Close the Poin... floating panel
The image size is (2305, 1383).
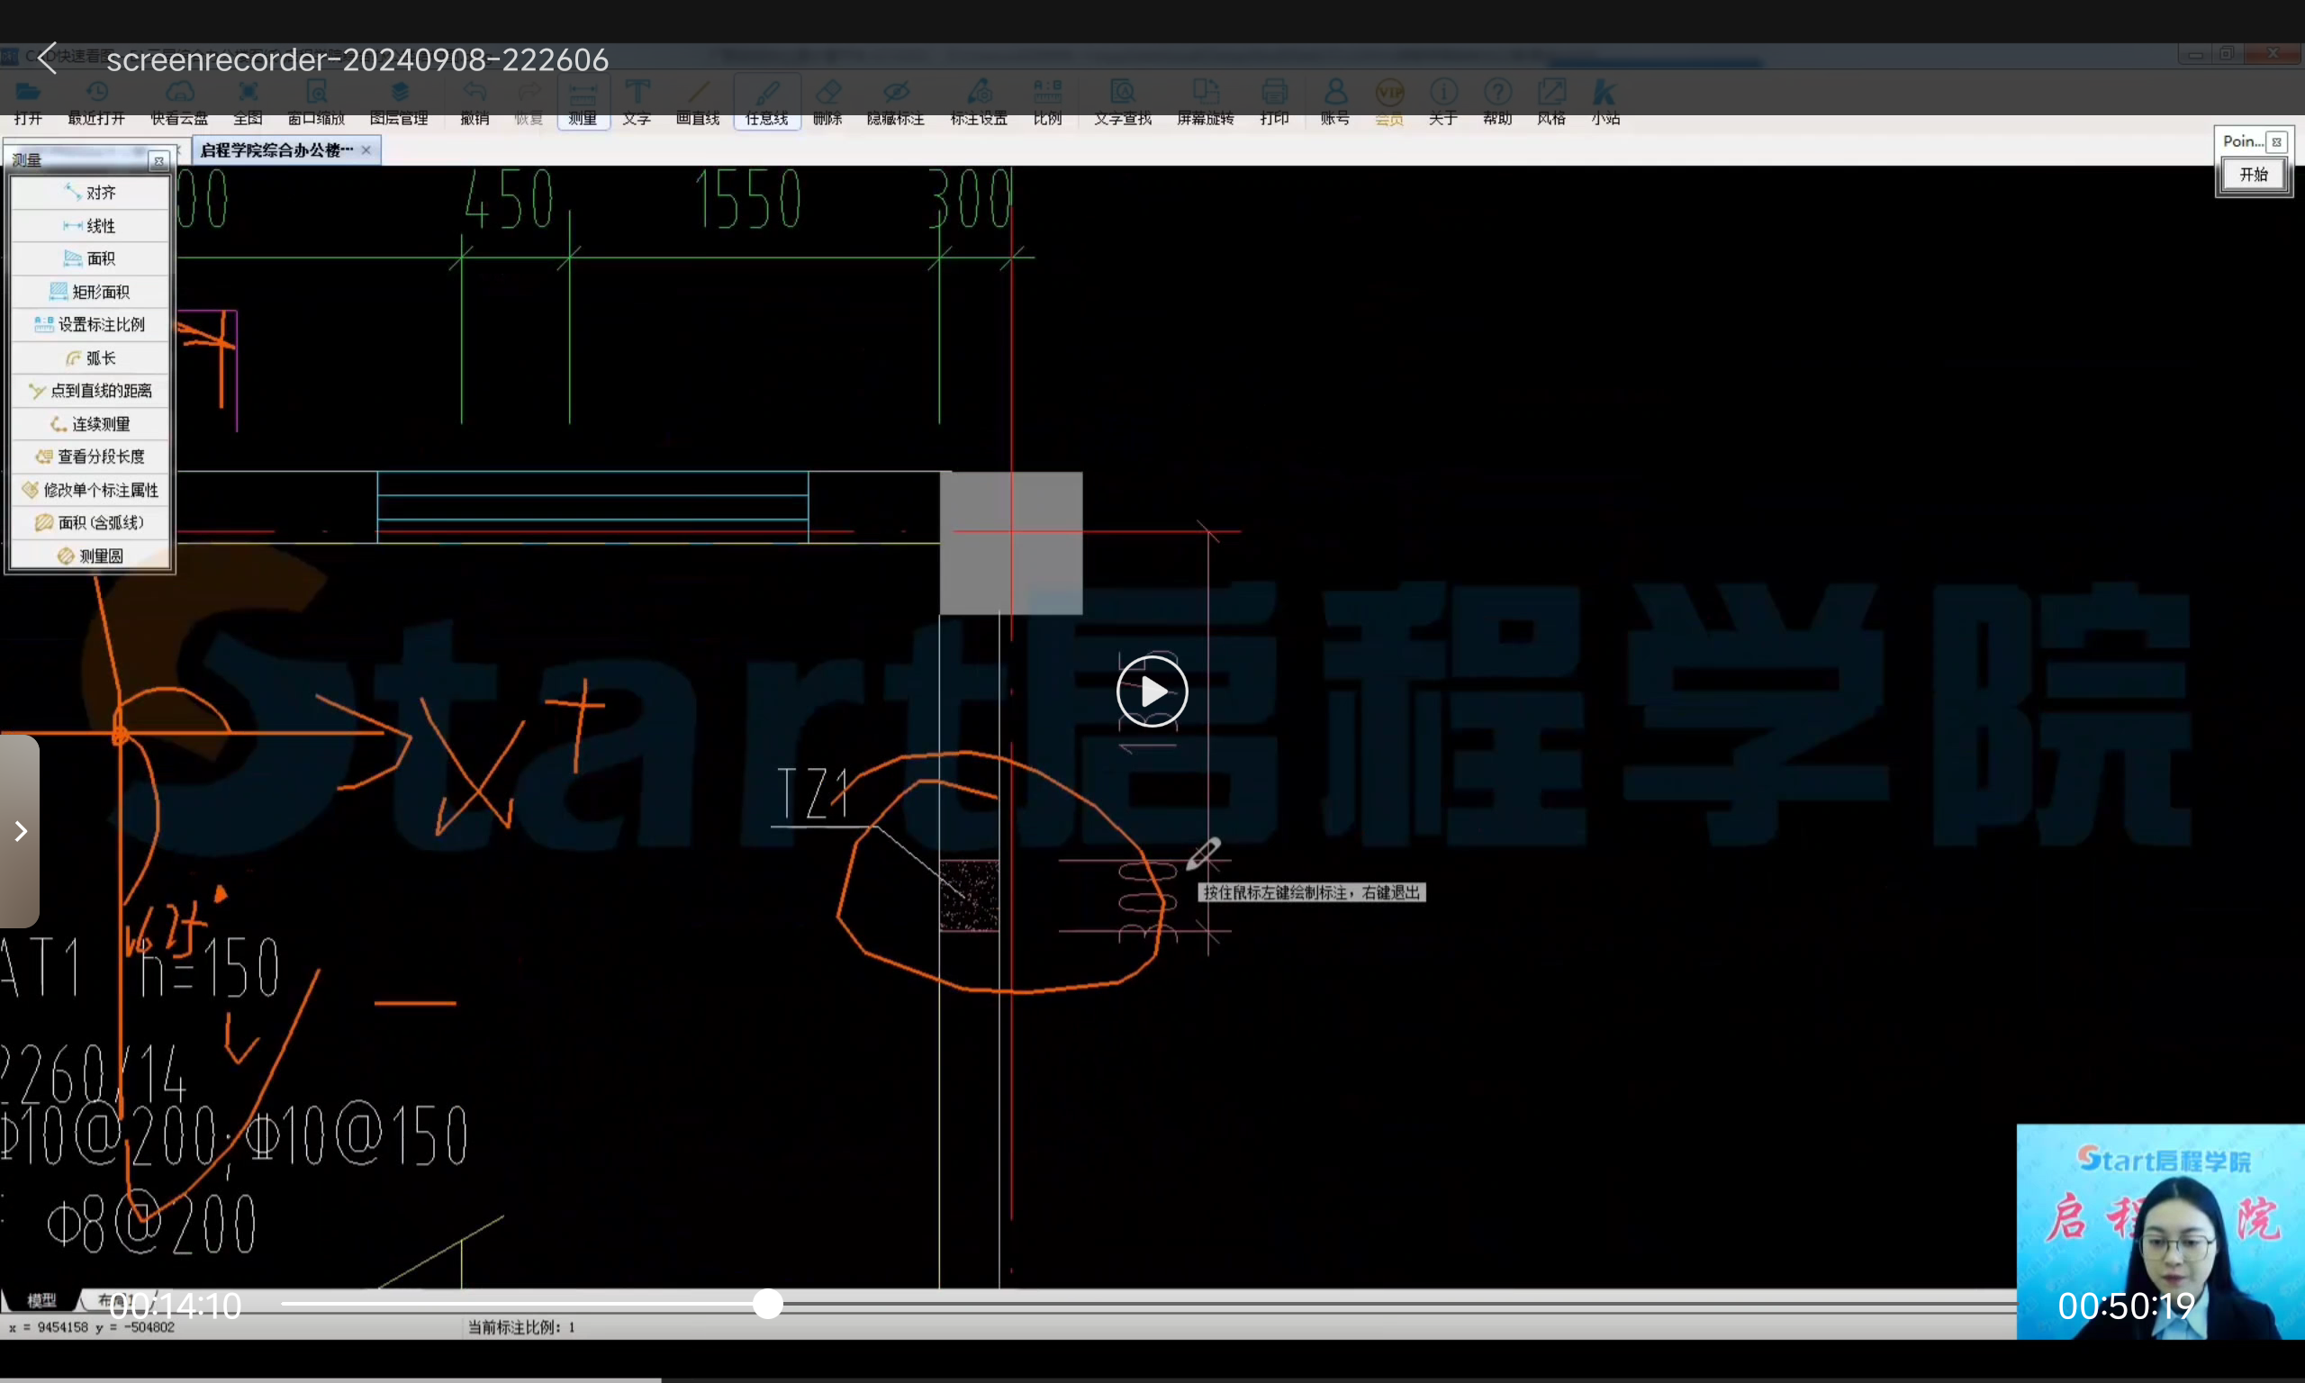pos(2276,141)
